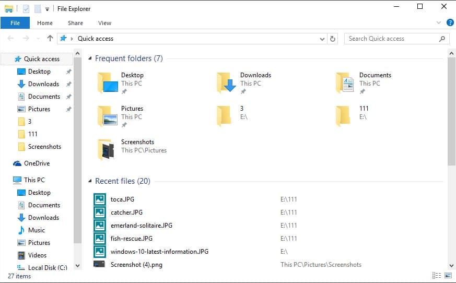This screenshot has height=283, width=456.
Task: Open OneDrive in the navigation pane
Action: (x=37, y=163)
